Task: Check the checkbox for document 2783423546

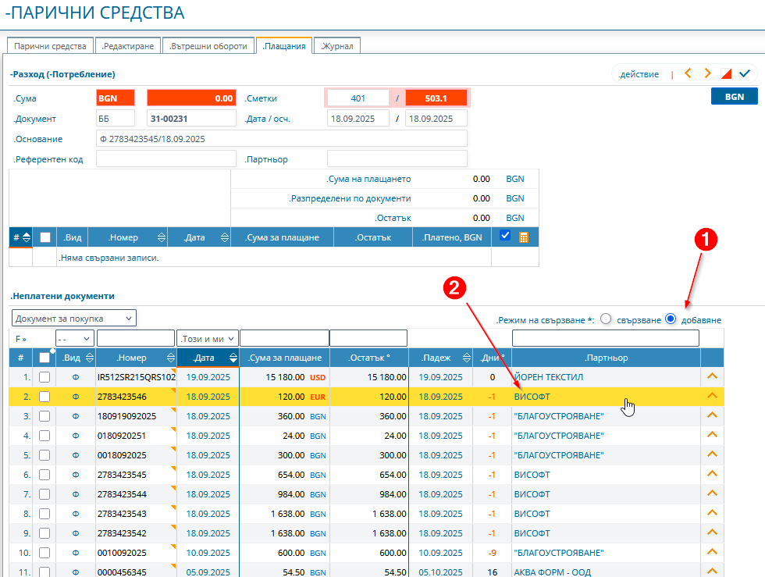Action: (44, 397)
